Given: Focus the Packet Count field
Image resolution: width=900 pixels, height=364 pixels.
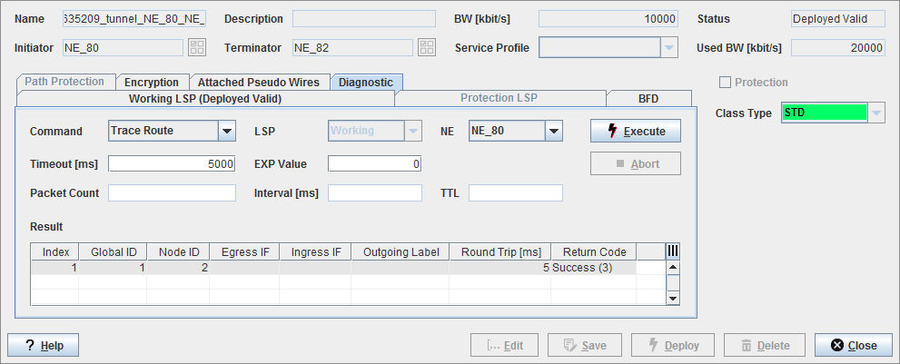Looking at the screenshot, I should pos(173,192).
